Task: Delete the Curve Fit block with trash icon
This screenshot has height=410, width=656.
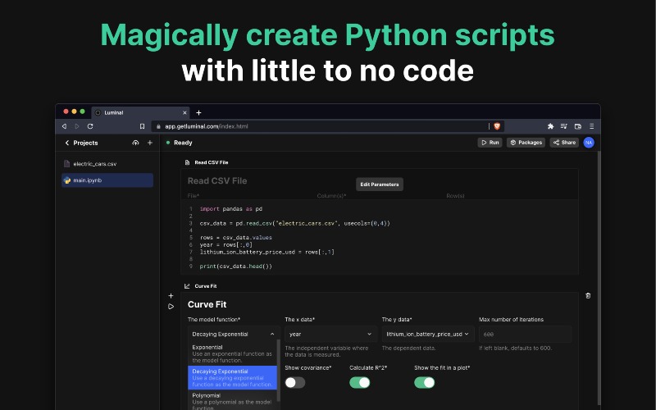Action: (587, 295)
